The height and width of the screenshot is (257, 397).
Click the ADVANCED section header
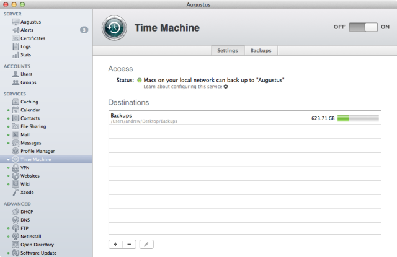point(17,204)
